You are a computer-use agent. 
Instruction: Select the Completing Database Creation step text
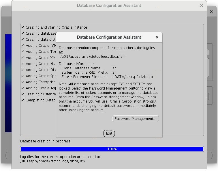coord(40,100)
